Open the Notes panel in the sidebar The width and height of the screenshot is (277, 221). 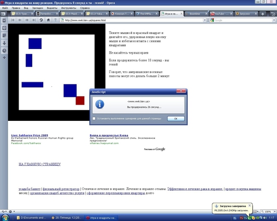pyautogui.click(x=4, y=36)
